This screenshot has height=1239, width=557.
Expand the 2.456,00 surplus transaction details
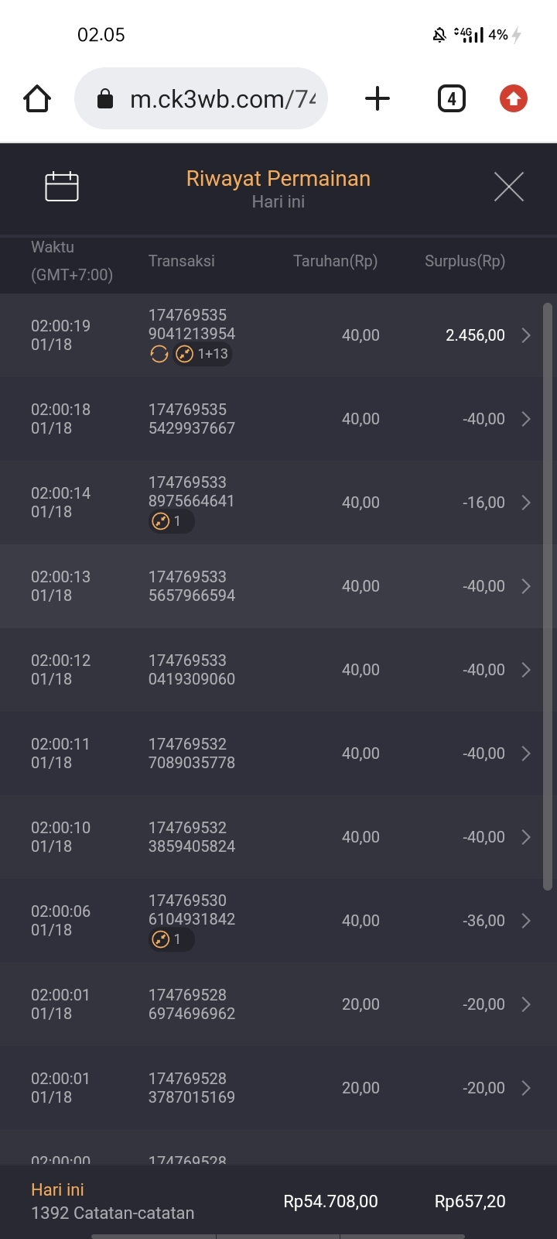[526, 335]
